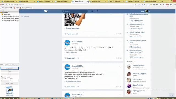Viewport: 176px width, 99px height.
Task: Open the site identity padlock icon
Action: [9, 5]
